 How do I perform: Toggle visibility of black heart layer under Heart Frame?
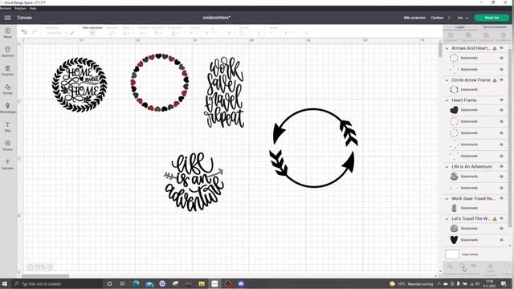click(501, 110)
